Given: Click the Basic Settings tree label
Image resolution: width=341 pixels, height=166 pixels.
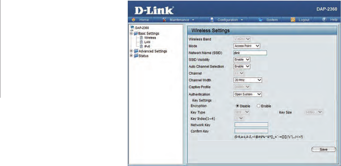Looking at the screenshot, I should [x=149, y=33].
